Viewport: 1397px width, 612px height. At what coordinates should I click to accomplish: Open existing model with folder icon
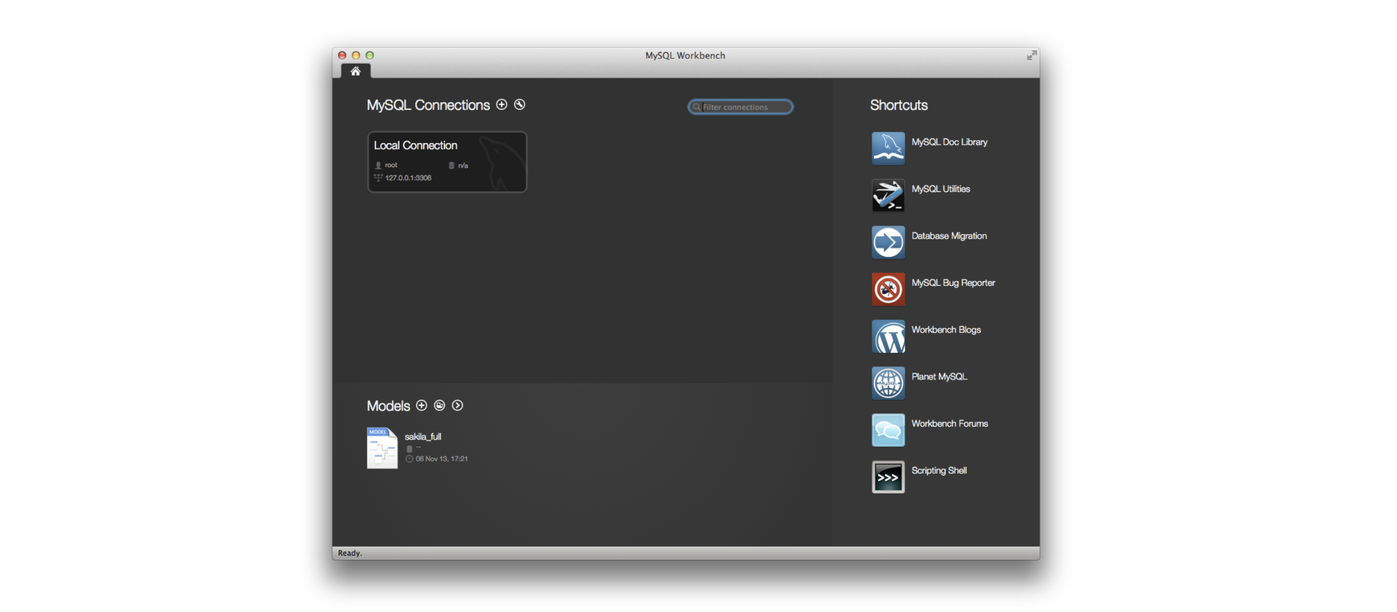tap(439, 405)
